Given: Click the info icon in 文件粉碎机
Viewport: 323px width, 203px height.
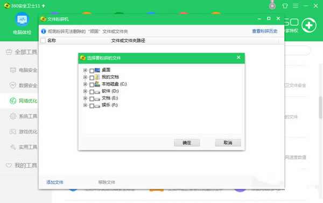Looking at the screenshot, I should pos(44,31).
